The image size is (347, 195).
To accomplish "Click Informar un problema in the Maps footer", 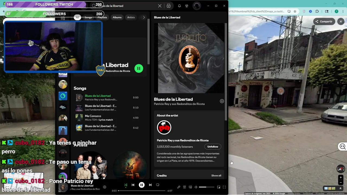I will [x=335, y=194].
